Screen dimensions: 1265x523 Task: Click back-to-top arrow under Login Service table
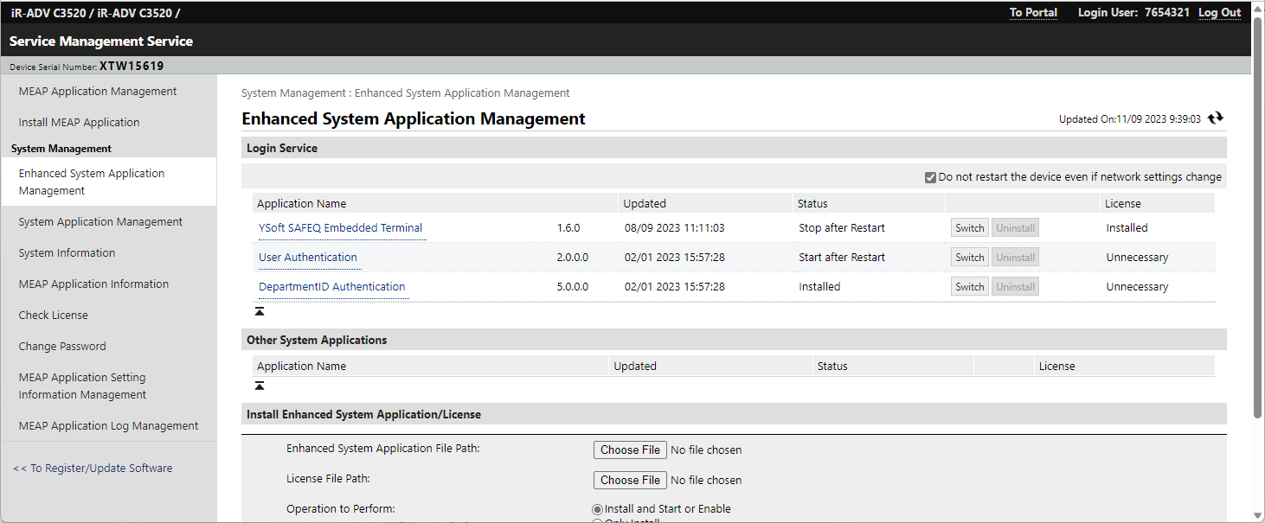click(x=260, y=311)
